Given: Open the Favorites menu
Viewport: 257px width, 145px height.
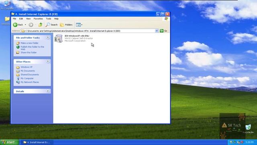Looking at the screenshot, I should coord(38,19).
